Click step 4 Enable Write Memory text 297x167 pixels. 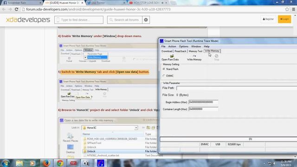point(100,36)
